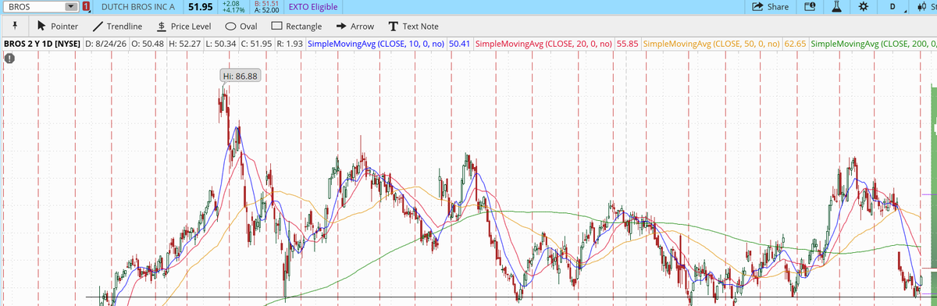The width and height of the screenshot is (937, 306).
Task: Open the BROS symbol dropdown arrow
Action: (x=72, y=6)
